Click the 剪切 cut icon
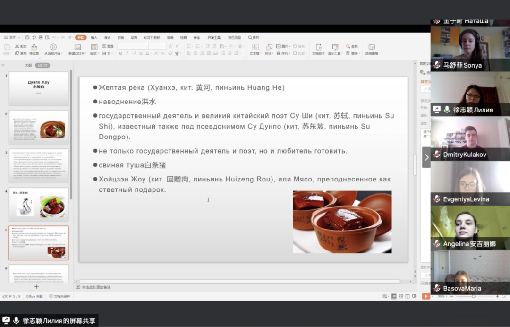Viewport: 510px width, 327px height. pos(20,46)
